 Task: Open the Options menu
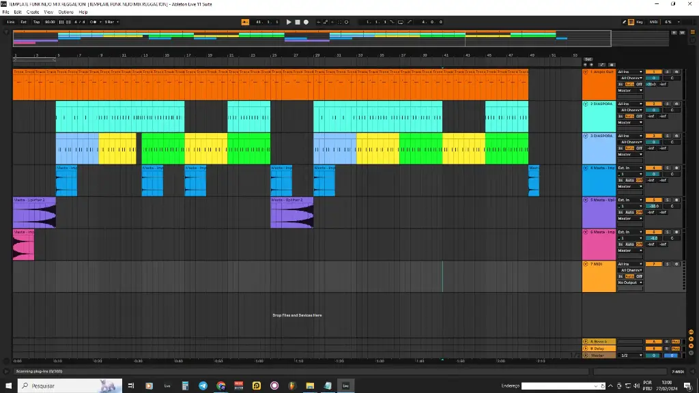tap(66, 12)
